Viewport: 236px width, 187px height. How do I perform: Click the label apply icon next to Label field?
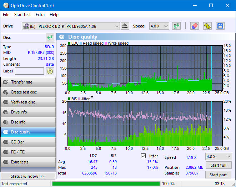click(50, 71)
